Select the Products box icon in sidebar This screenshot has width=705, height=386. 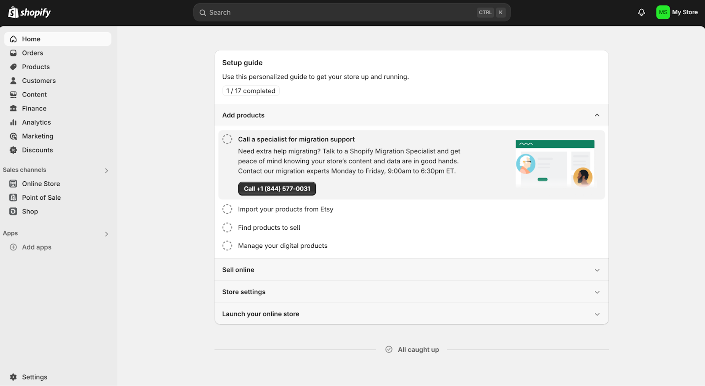pos(13,66)
